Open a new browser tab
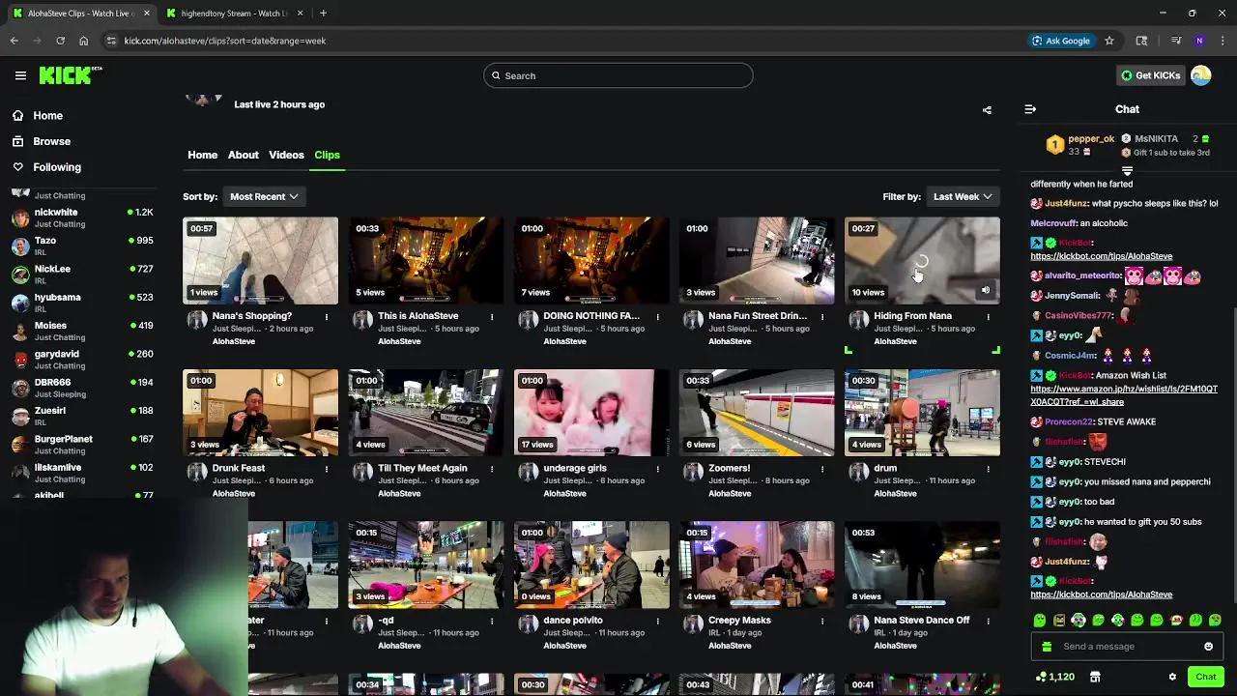 coord(323,14)
